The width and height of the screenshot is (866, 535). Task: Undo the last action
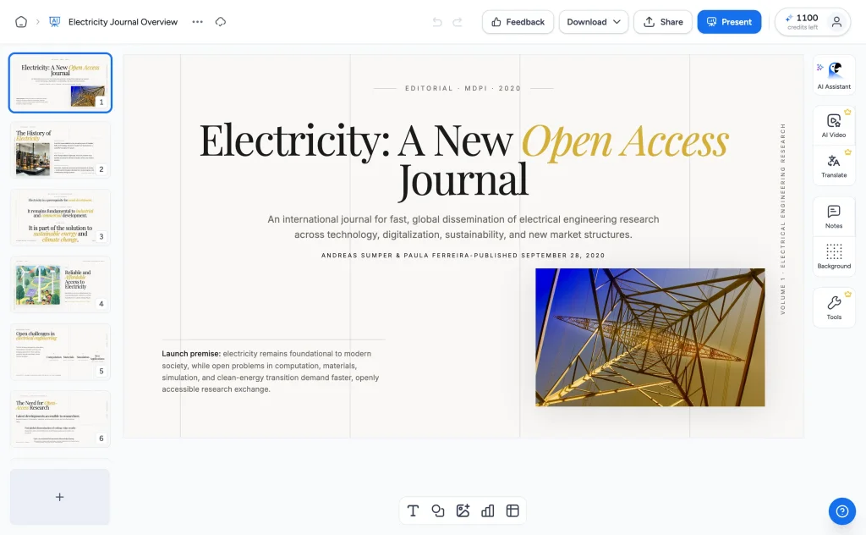tap(437, 22)
